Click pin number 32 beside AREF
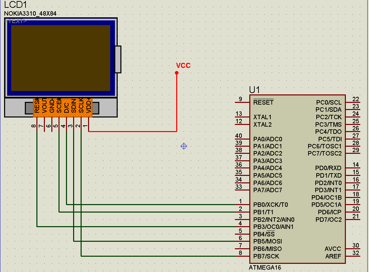The width and height of the screenshot is (369, 272). tap(356, 253)
